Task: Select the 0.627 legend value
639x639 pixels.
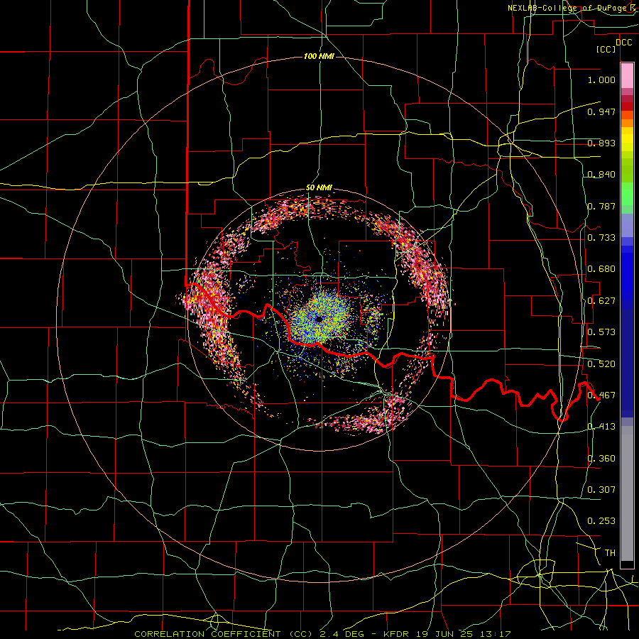Action: tap(601, 301)
